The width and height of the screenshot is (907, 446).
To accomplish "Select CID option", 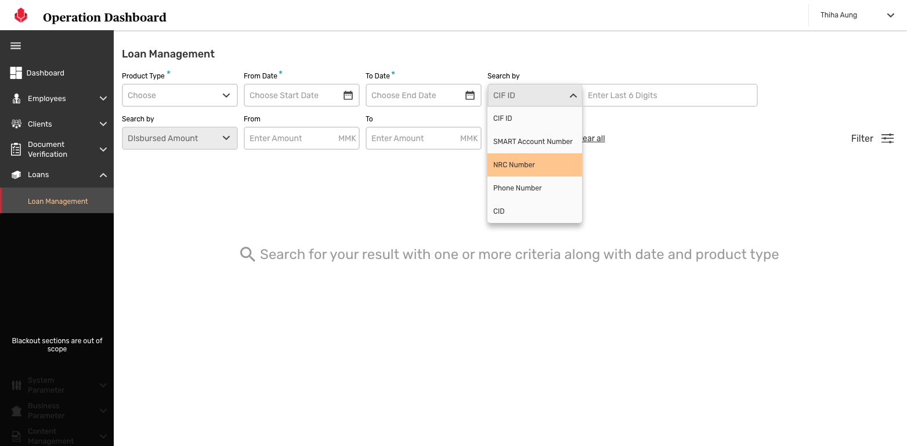I will [534, 211].
